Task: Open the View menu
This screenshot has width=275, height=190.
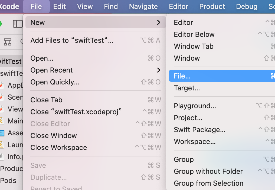Action: pyautogui.click(x=85, y=6)
